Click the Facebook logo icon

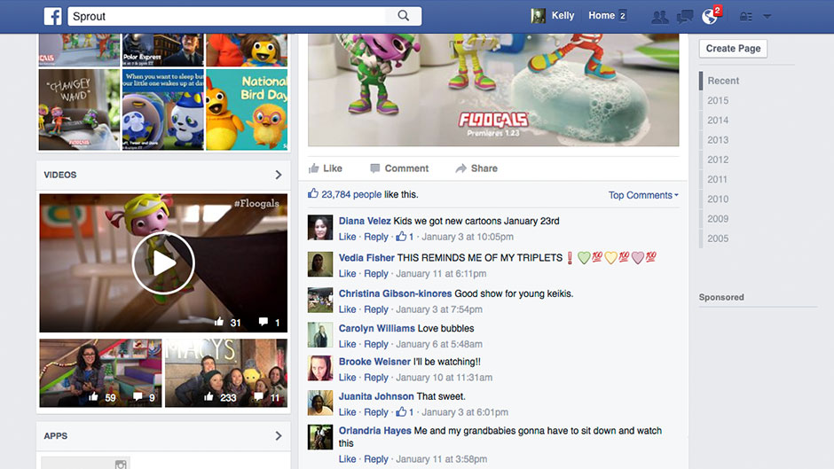click(x=52, y=16)
